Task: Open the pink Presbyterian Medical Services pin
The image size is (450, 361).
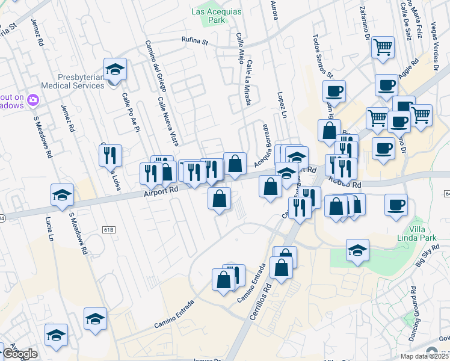Action: [32, 100]
